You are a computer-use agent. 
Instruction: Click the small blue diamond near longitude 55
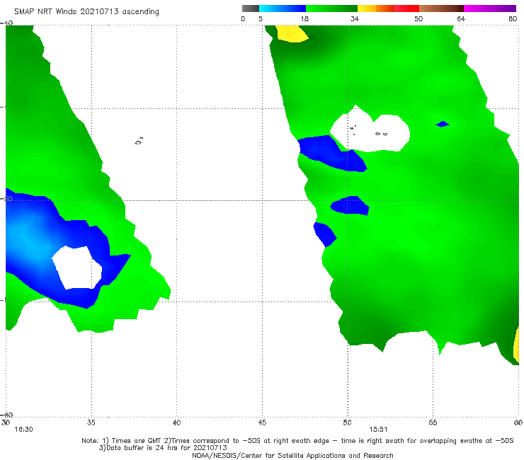(x=443, y=125)
